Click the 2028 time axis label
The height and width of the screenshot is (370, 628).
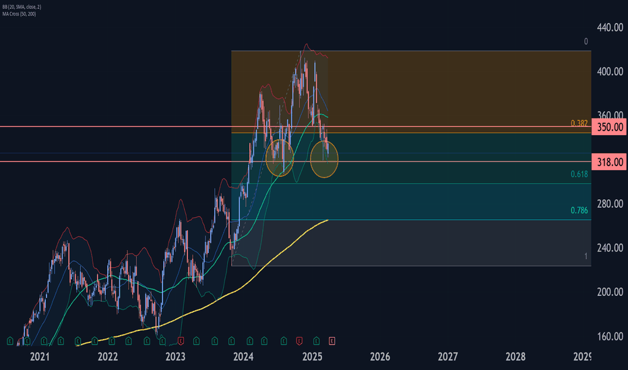(515, 357)
